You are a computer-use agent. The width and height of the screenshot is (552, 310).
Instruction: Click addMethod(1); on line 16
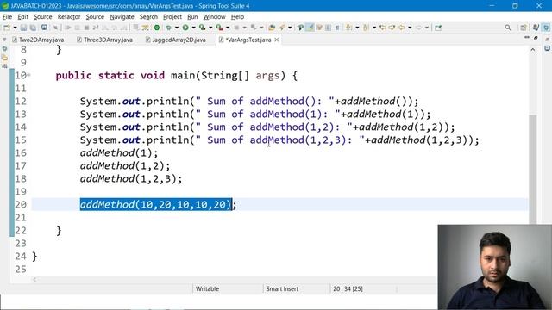click(x=119, y=153)
